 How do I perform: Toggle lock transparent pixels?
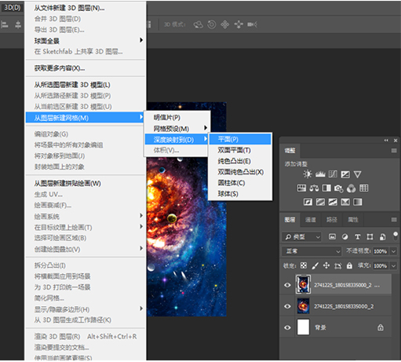click(304, 265)
